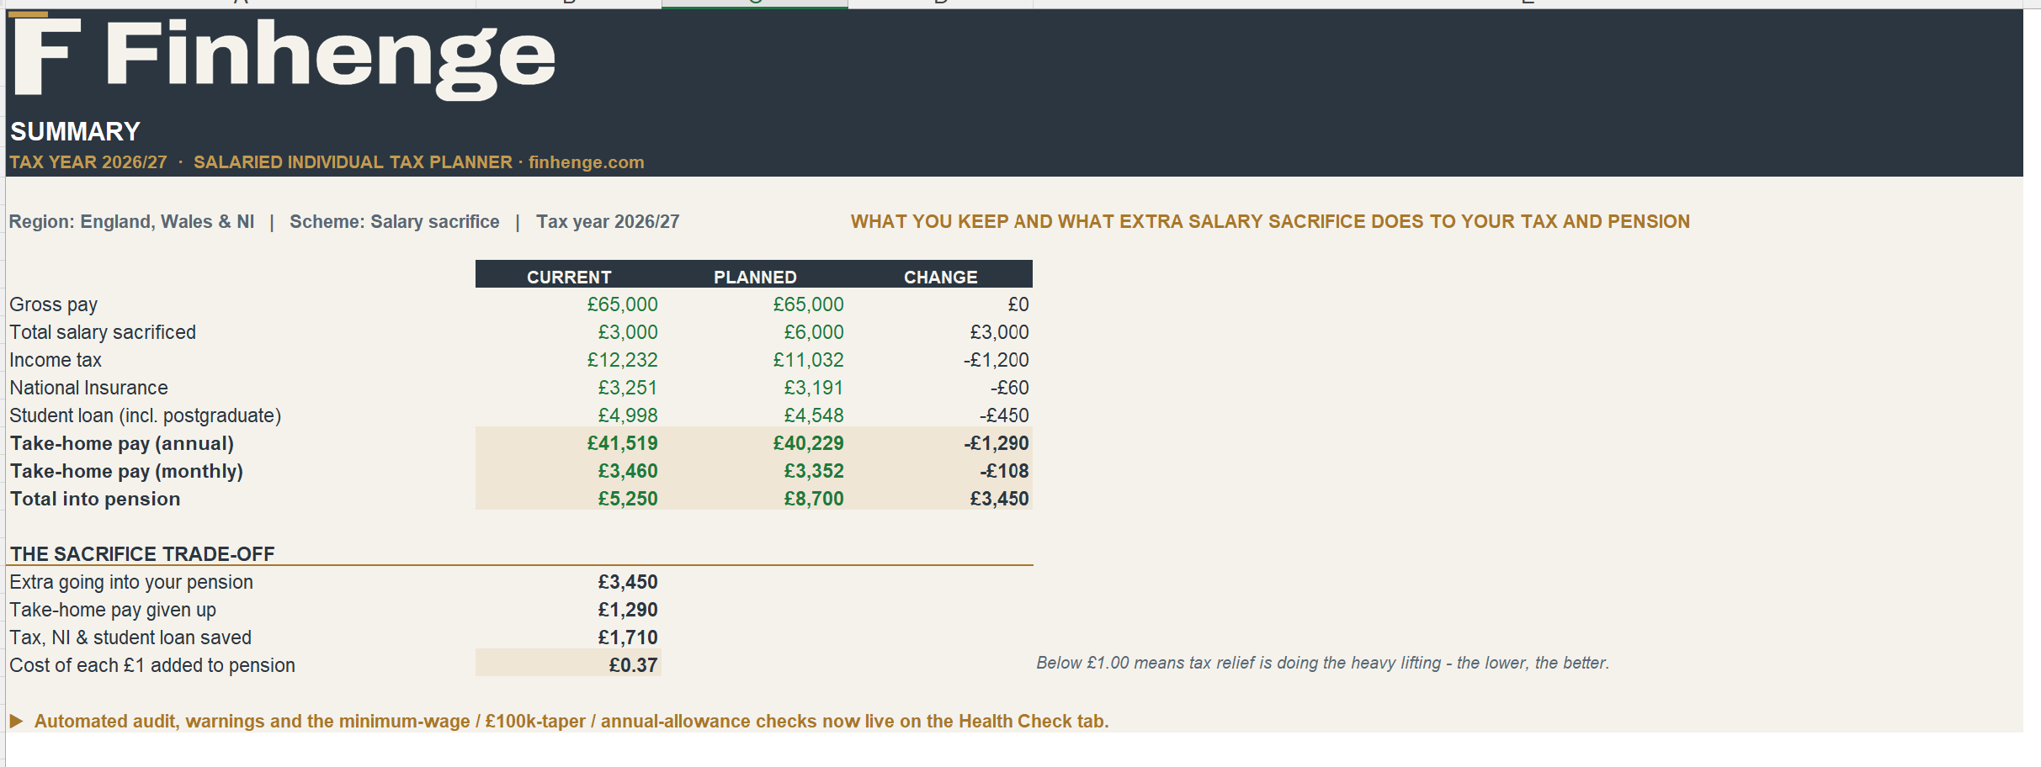
Task: Click Student loan (incl. postgraduate) label
Action: pos(146,415)
